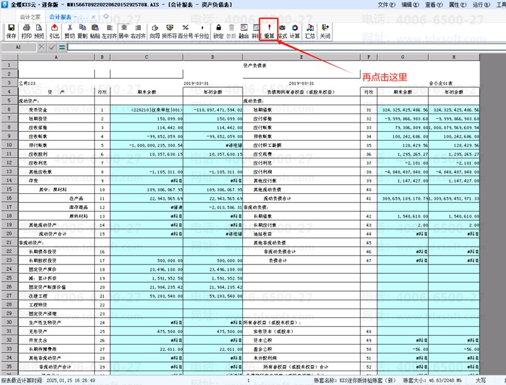Click the 报表最近计算时间 status bar text
This screenshot has width=506, height=385.
point(48,380)
